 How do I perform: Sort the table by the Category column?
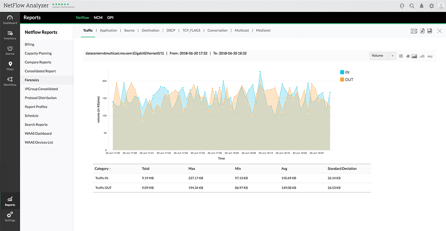[x=102, y=168]
